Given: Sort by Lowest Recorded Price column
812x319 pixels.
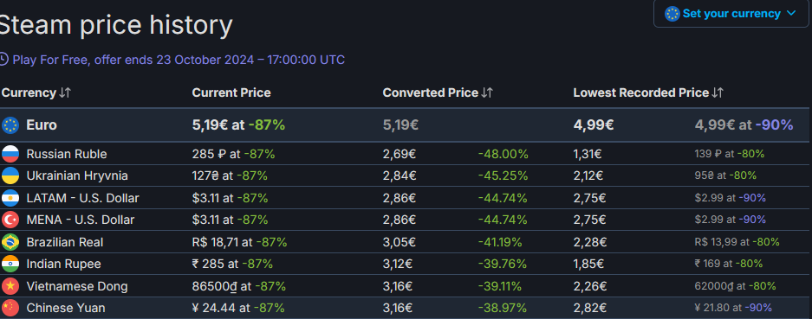Looking at the screenshot, I should pyautogui.click(x=648, y=93).
